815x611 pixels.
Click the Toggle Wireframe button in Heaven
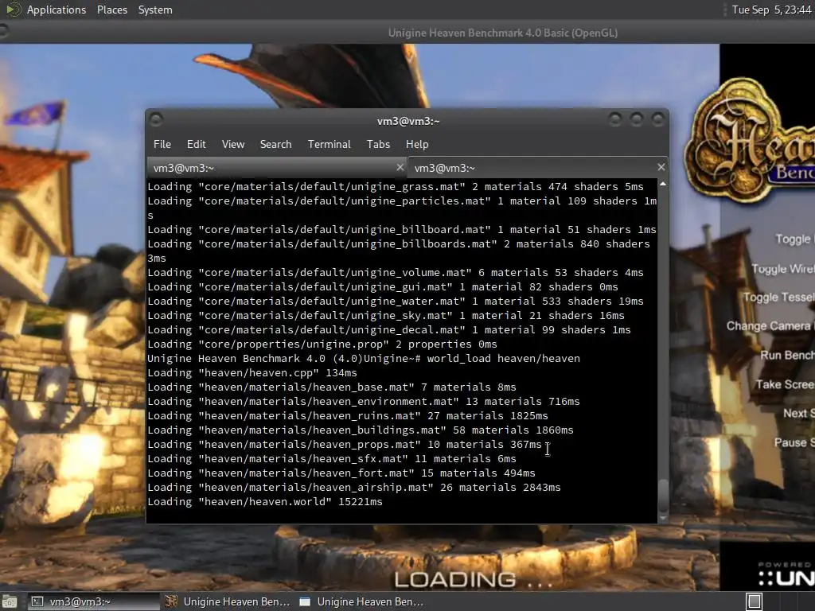[x=783, y=269]
